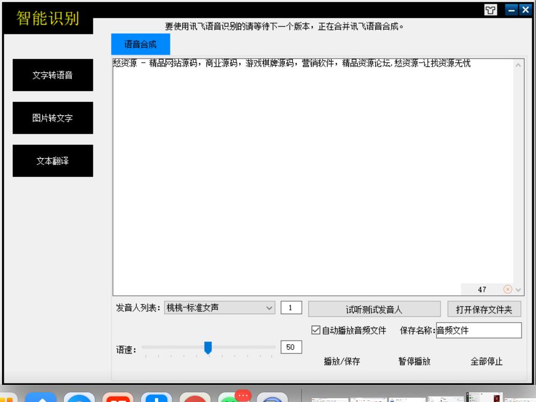
Task: Click the 打开保存文件夹 button
Action: (484, 309)
